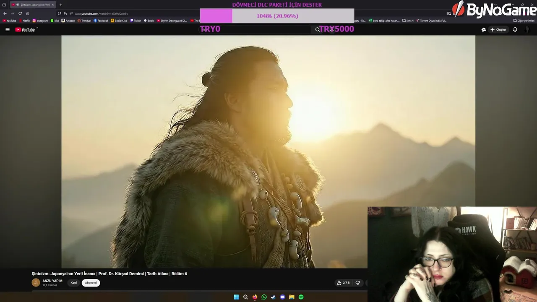Open the borc_takip_afet_hasan bookmark
The image size is (537, 302).
pos(384,21)
